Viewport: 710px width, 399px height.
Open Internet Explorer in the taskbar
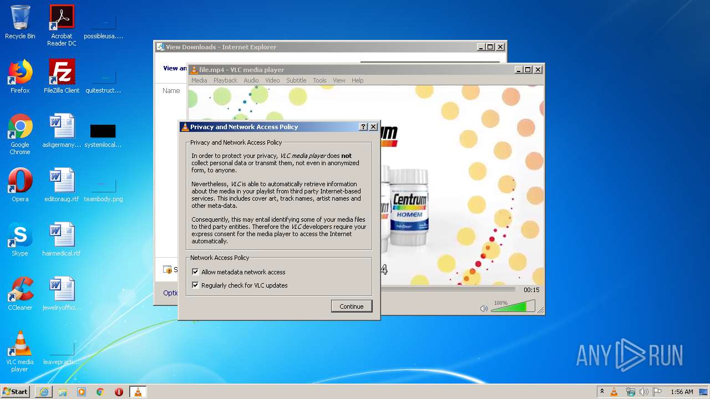44,392
